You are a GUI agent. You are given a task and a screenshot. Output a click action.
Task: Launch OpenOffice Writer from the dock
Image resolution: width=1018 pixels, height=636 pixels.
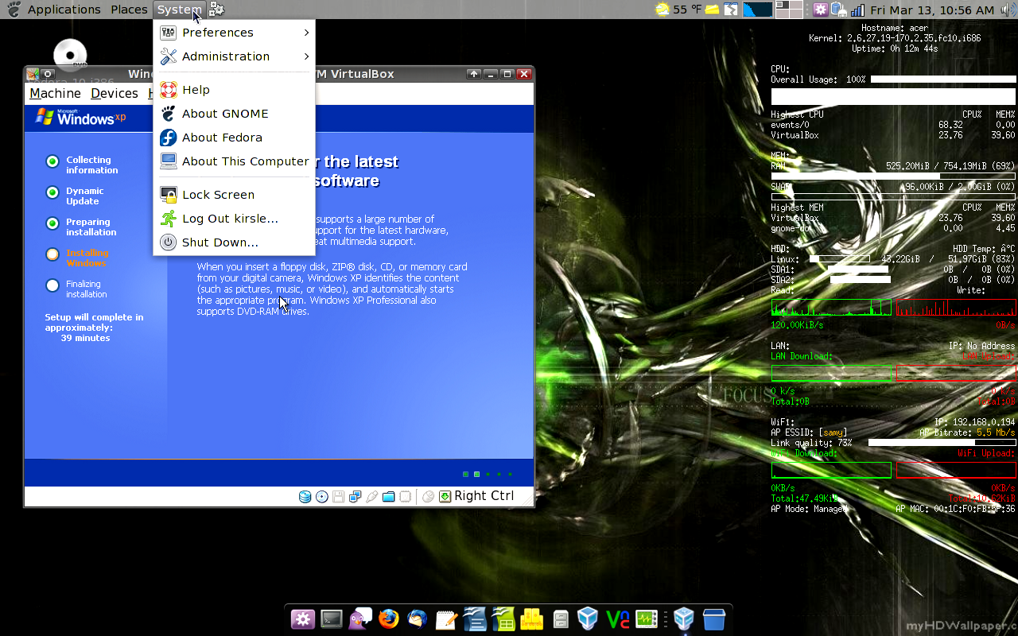click(x=475, y=619)
